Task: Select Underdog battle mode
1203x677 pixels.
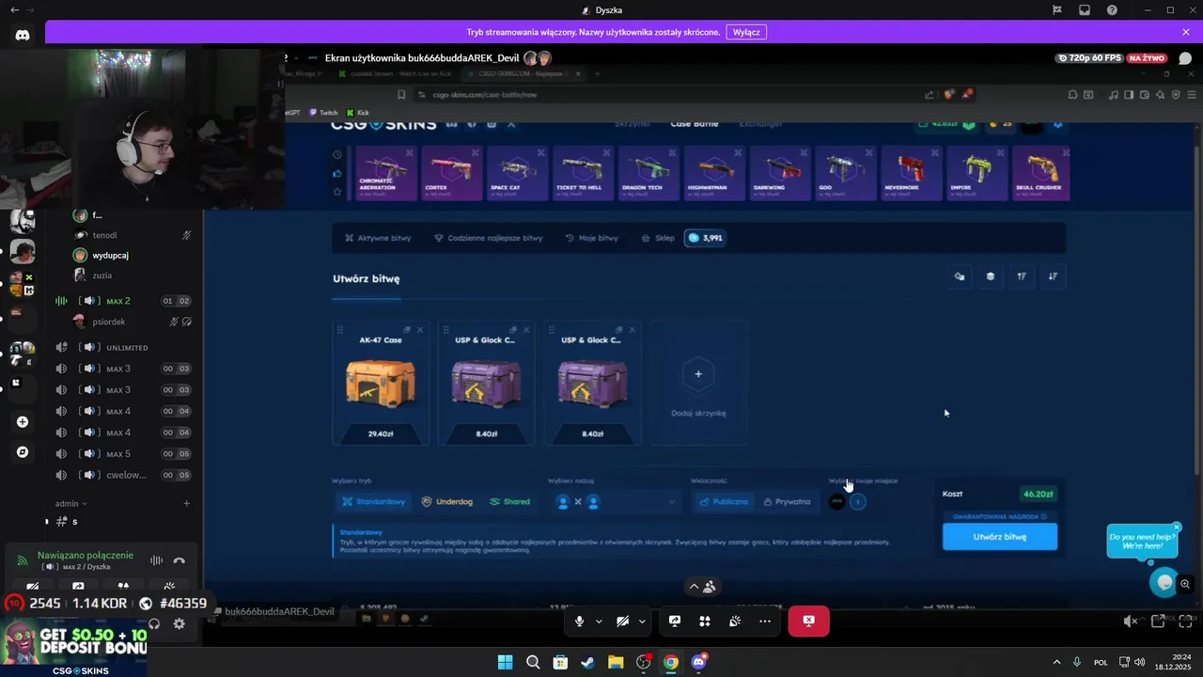Action: point(446,502)
